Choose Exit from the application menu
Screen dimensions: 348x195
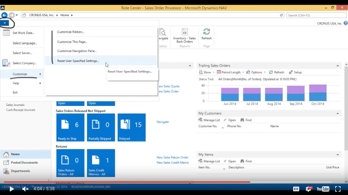click(15, 92)
